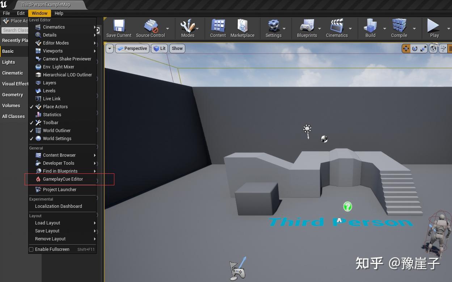Select the sphere reflection capture icon in viewport
This screenshot has width=452, height=282.
(324, 139)
